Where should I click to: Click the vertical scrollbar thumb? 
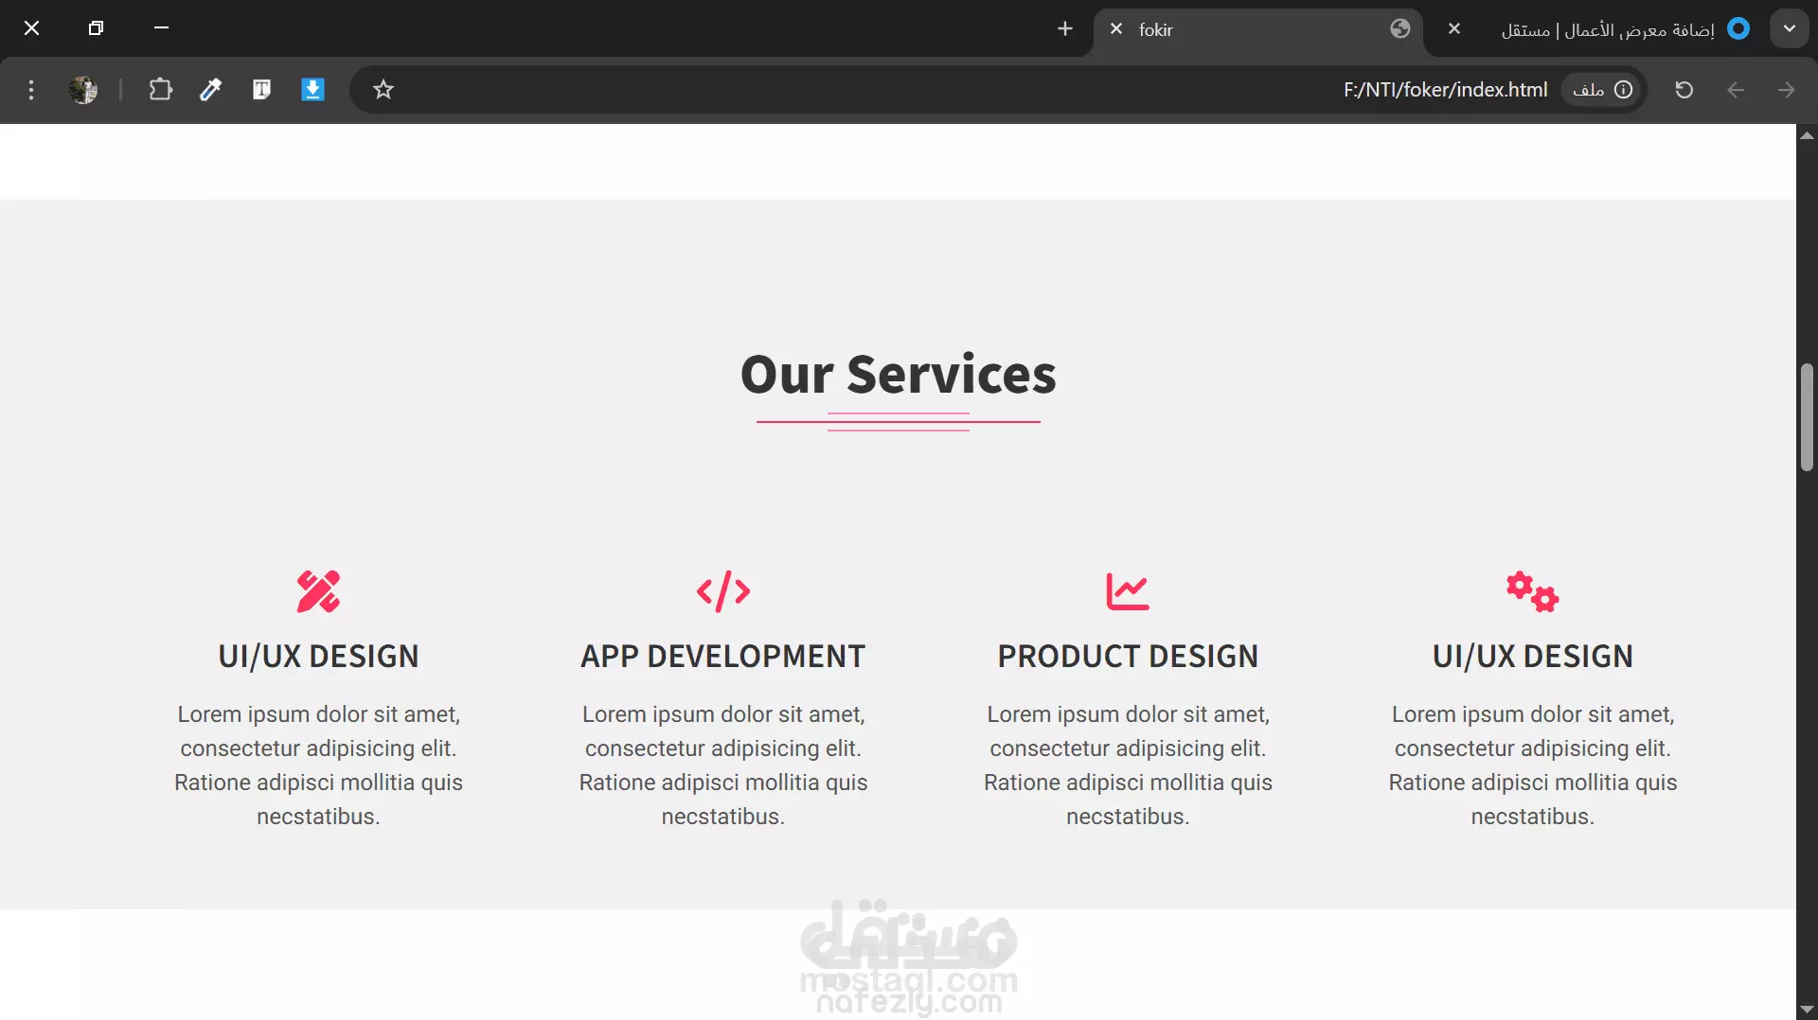[1807, 416]
